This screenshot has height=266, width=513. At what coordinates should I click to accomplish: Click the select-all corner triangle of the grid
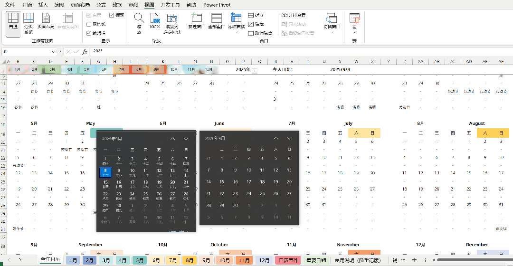click(x=4, y=62)
